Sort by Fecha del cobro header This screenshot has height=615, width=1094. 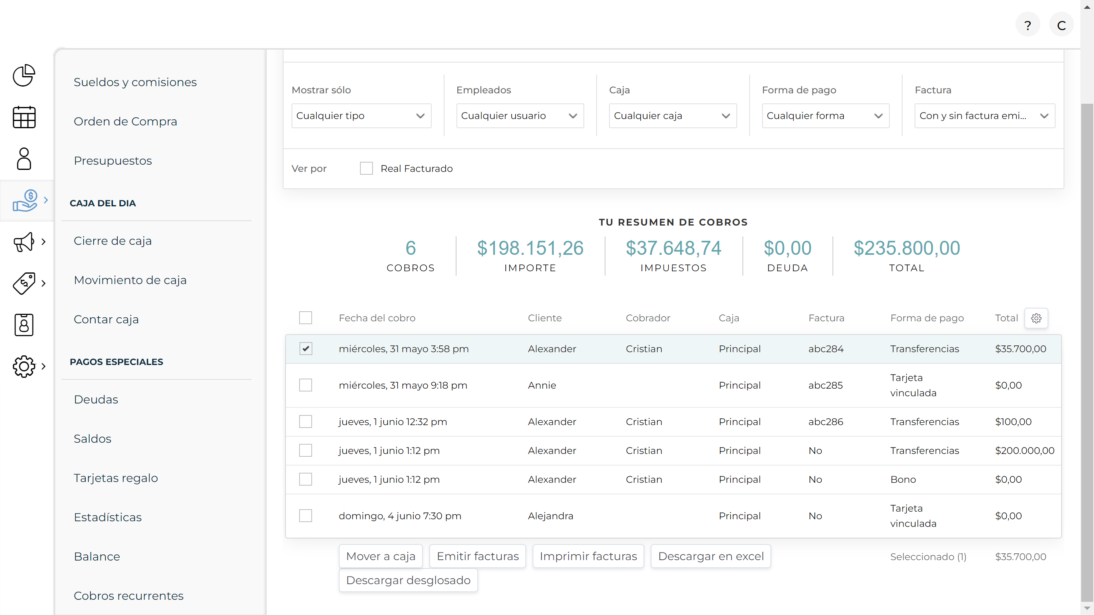pos(377,318)
